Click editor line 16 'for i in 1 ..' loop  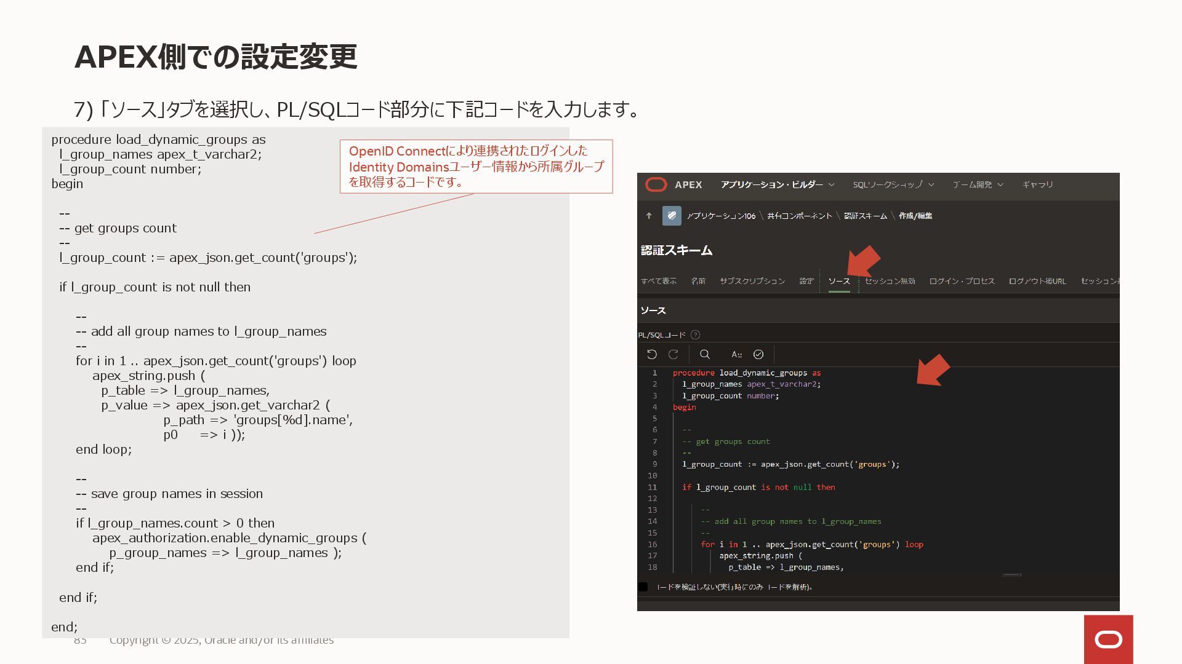pyautogui.click(x=812, y=544)
